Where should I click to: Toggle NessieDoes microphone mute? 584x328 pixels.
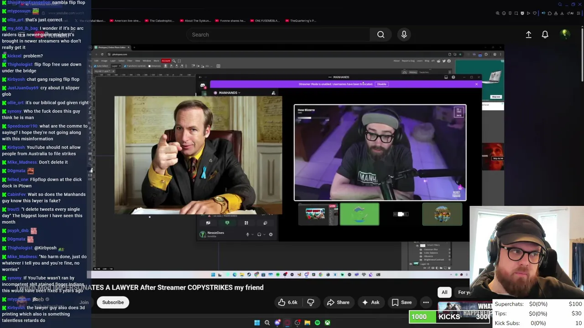247,235
